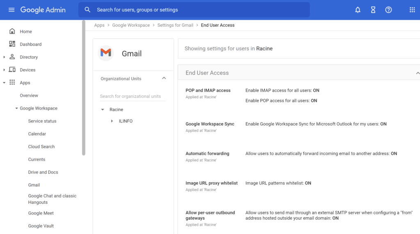Viewport: 420px width, 234px height.
Task: Click the Home house icon in sidebar
Action: [x=12, y=31]
